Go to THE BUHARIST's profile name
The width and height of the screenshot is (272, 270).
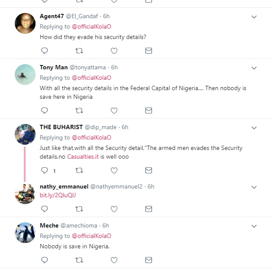pyautogui.click(x=60, y=127)
